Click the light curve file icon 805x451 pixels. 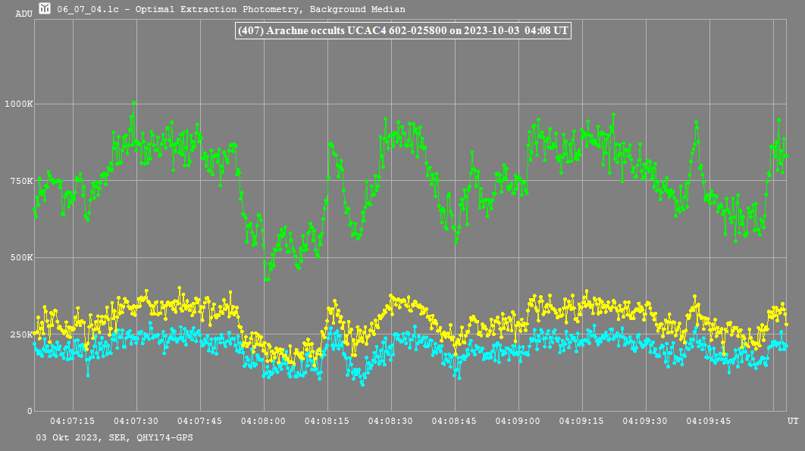45,9
